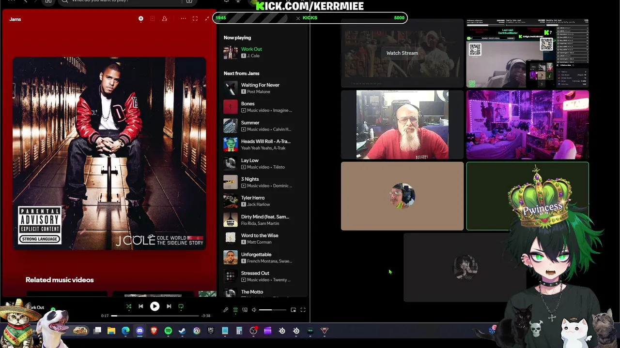
Task: Toggle the queue panel icon
Action: [235, 310]
